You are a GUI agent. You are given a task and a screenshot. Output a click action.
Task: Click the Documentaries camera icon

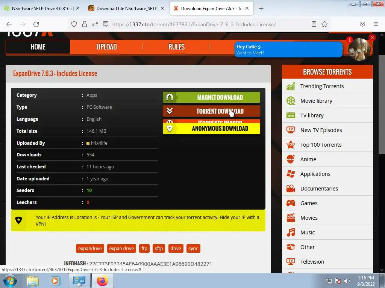(291, 189)
